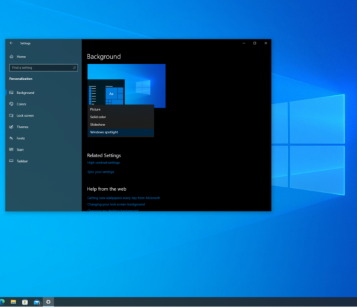Screen dimensions: 357x308
Task: Open Microsoft Edge from the taskbar
Action: (x=2, y=302)
